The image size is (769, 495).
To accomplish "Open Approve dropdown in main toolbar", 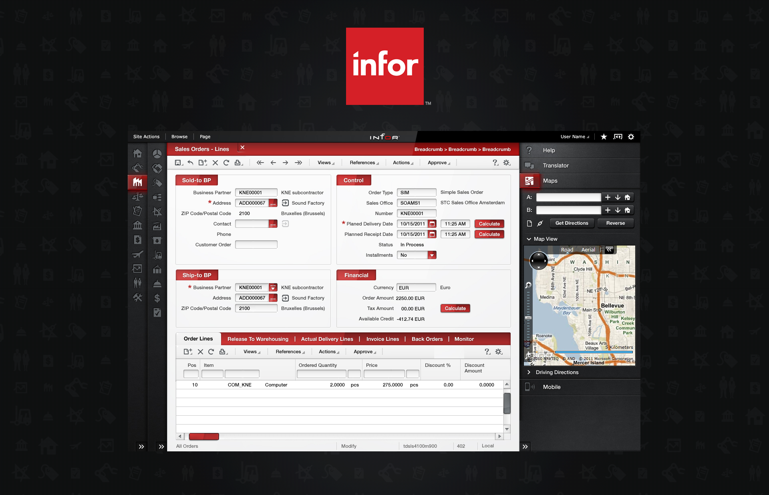I will pos(439,163).
